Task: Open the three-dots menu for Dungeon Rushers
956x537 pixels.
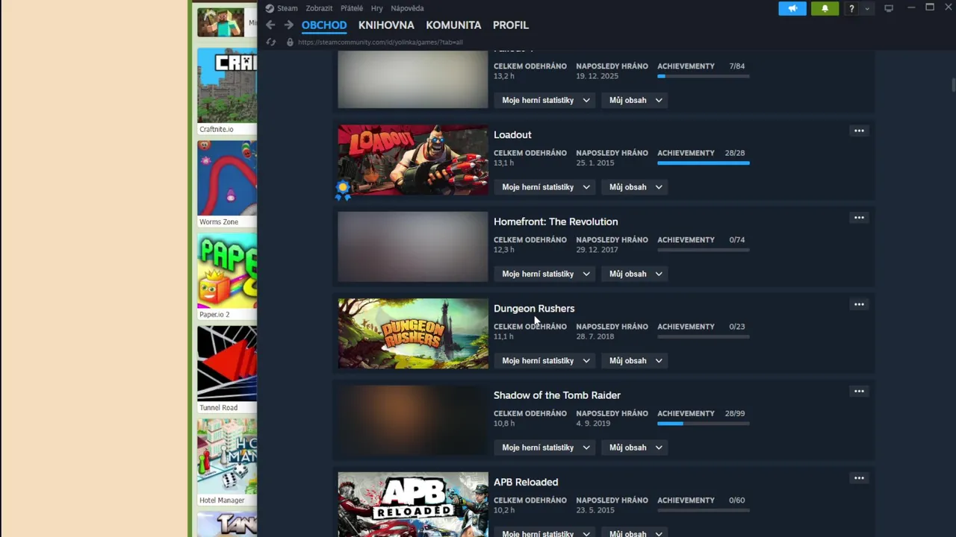Action: pyautogui.click(x=859, y=304)
